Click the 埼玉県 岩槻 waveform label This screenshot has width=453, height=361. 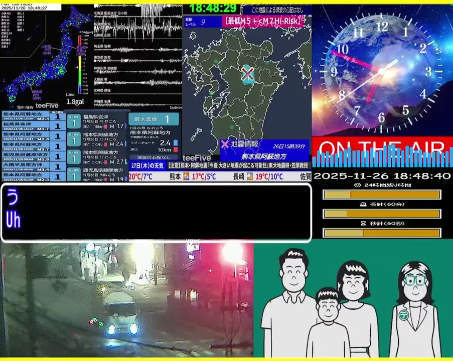point(102,46)
